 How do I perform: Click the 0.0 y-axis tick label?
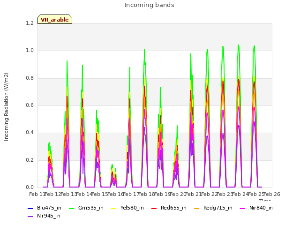(30, 187)
